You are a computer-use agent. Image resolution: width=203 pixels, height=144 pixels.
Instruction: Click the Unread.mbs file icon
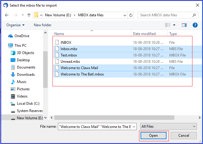[x=57, y=62]
